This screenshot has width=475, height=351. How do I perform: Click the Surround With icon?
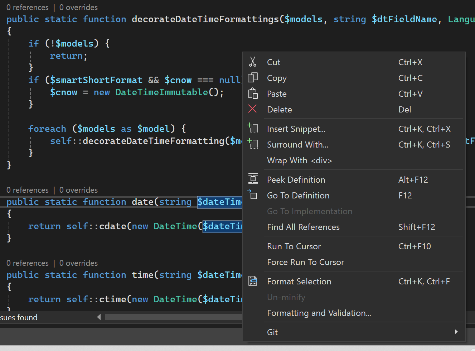coord(253,144)
